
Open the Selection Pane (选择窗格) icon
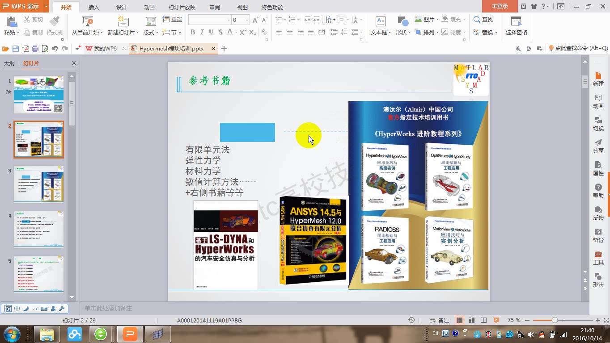coord(516,21)
